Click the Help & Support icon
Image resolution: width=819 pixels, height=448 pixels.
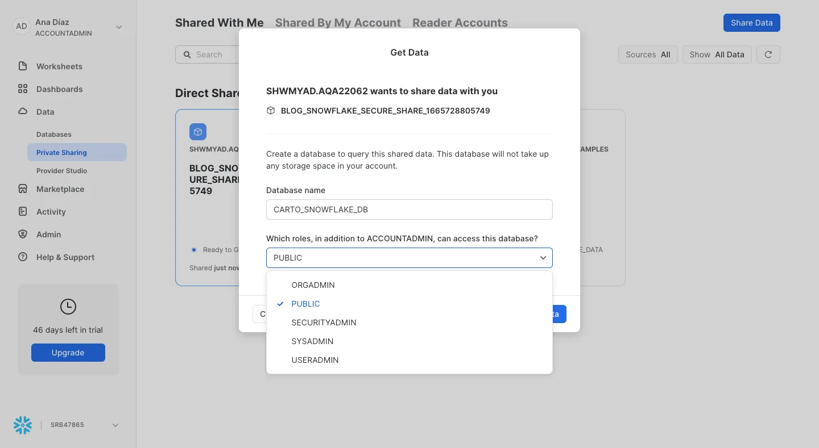[x=23, y=257]
